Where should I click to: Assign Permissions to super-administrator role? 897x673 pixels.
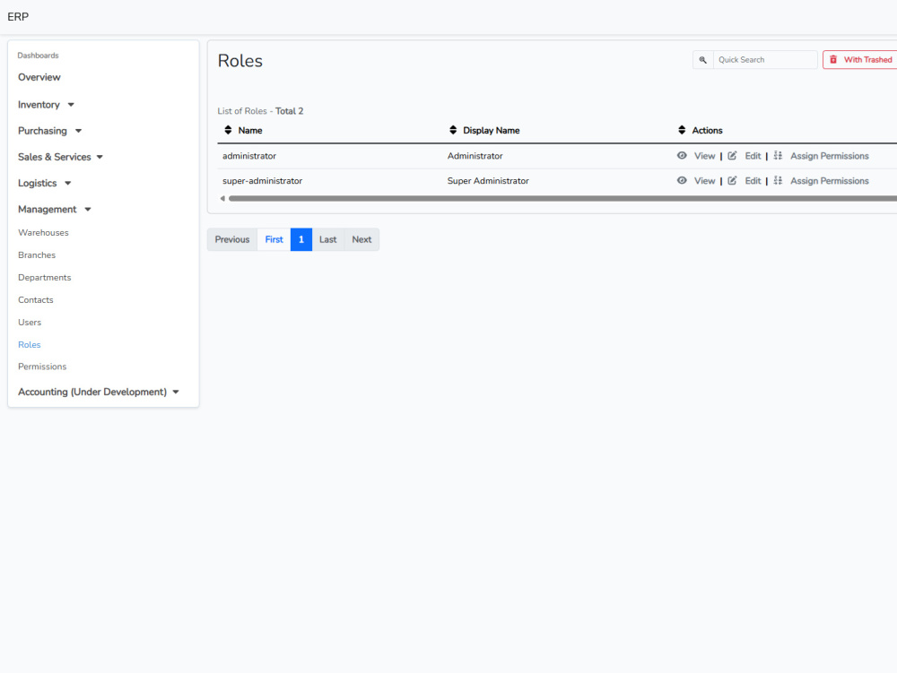click(x=829, y=180)
